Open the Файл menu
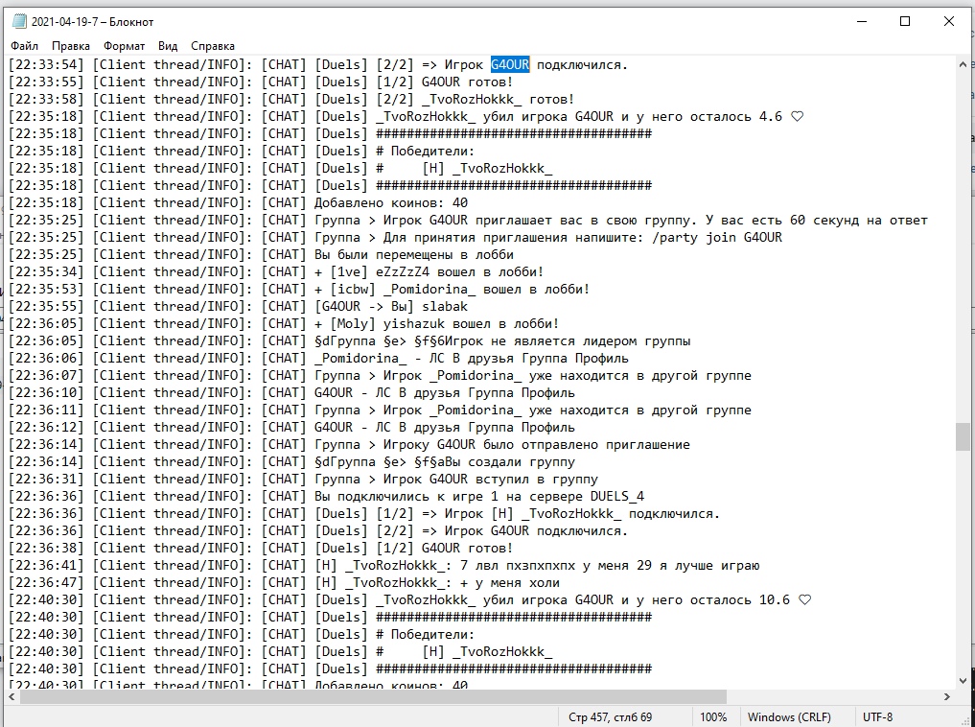Image resolution: width=975 pixels, height=727 pixels. pyautogui.click(x=24, y=46)
